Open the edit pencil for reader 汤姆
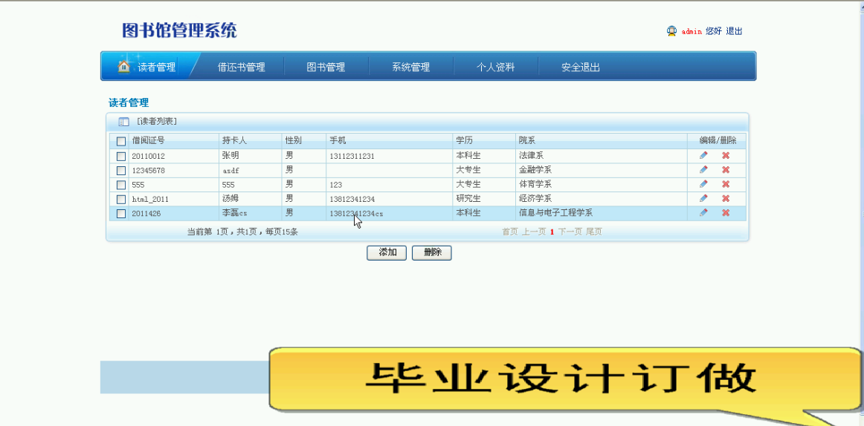 coord(703,198)
